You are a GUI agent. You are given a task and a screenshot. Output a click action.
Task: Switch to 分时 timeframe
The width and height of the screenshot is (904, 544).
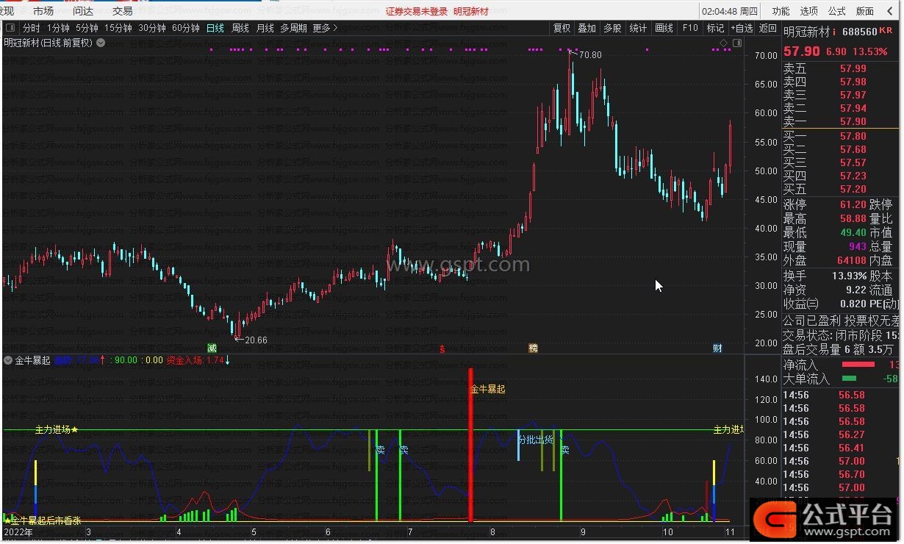32,28
